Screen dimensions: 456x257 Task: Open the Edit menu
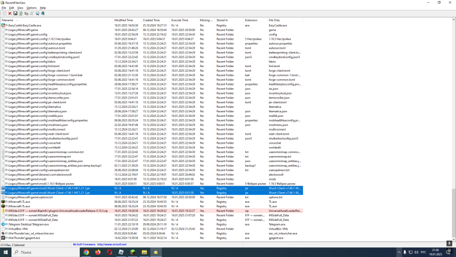point(12,8)
